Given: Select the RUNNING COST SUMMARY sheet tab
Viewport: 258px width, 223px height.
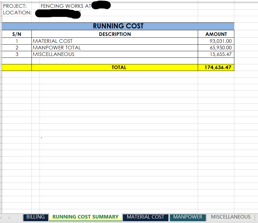Looking at the screenshot, I should tap(85, 217).
